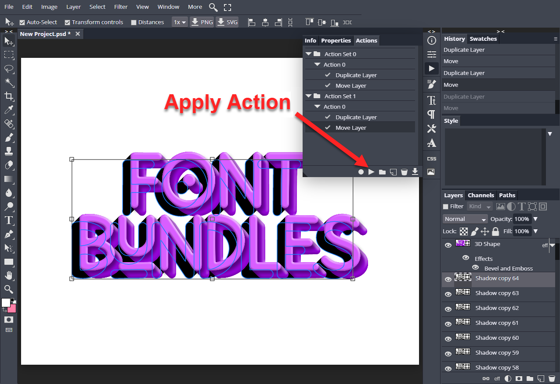Select the Type tool in left toolbar
Screen dimensions: 560x384
(9, 220)
